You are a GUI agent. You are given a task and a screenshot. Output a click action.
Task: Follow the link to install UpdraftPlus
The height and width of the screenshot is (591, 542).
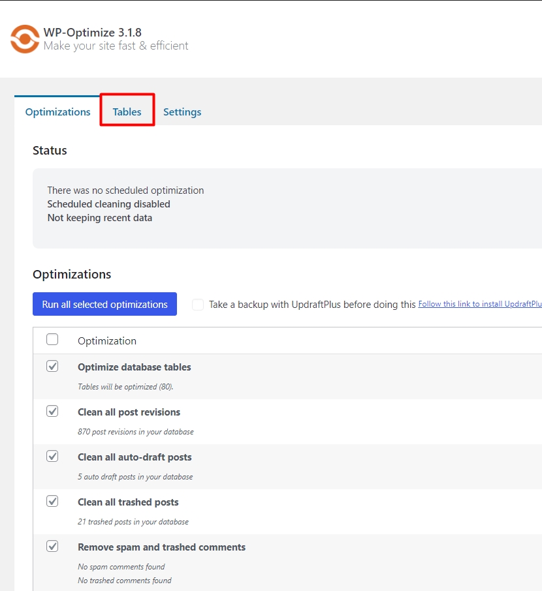480,304
